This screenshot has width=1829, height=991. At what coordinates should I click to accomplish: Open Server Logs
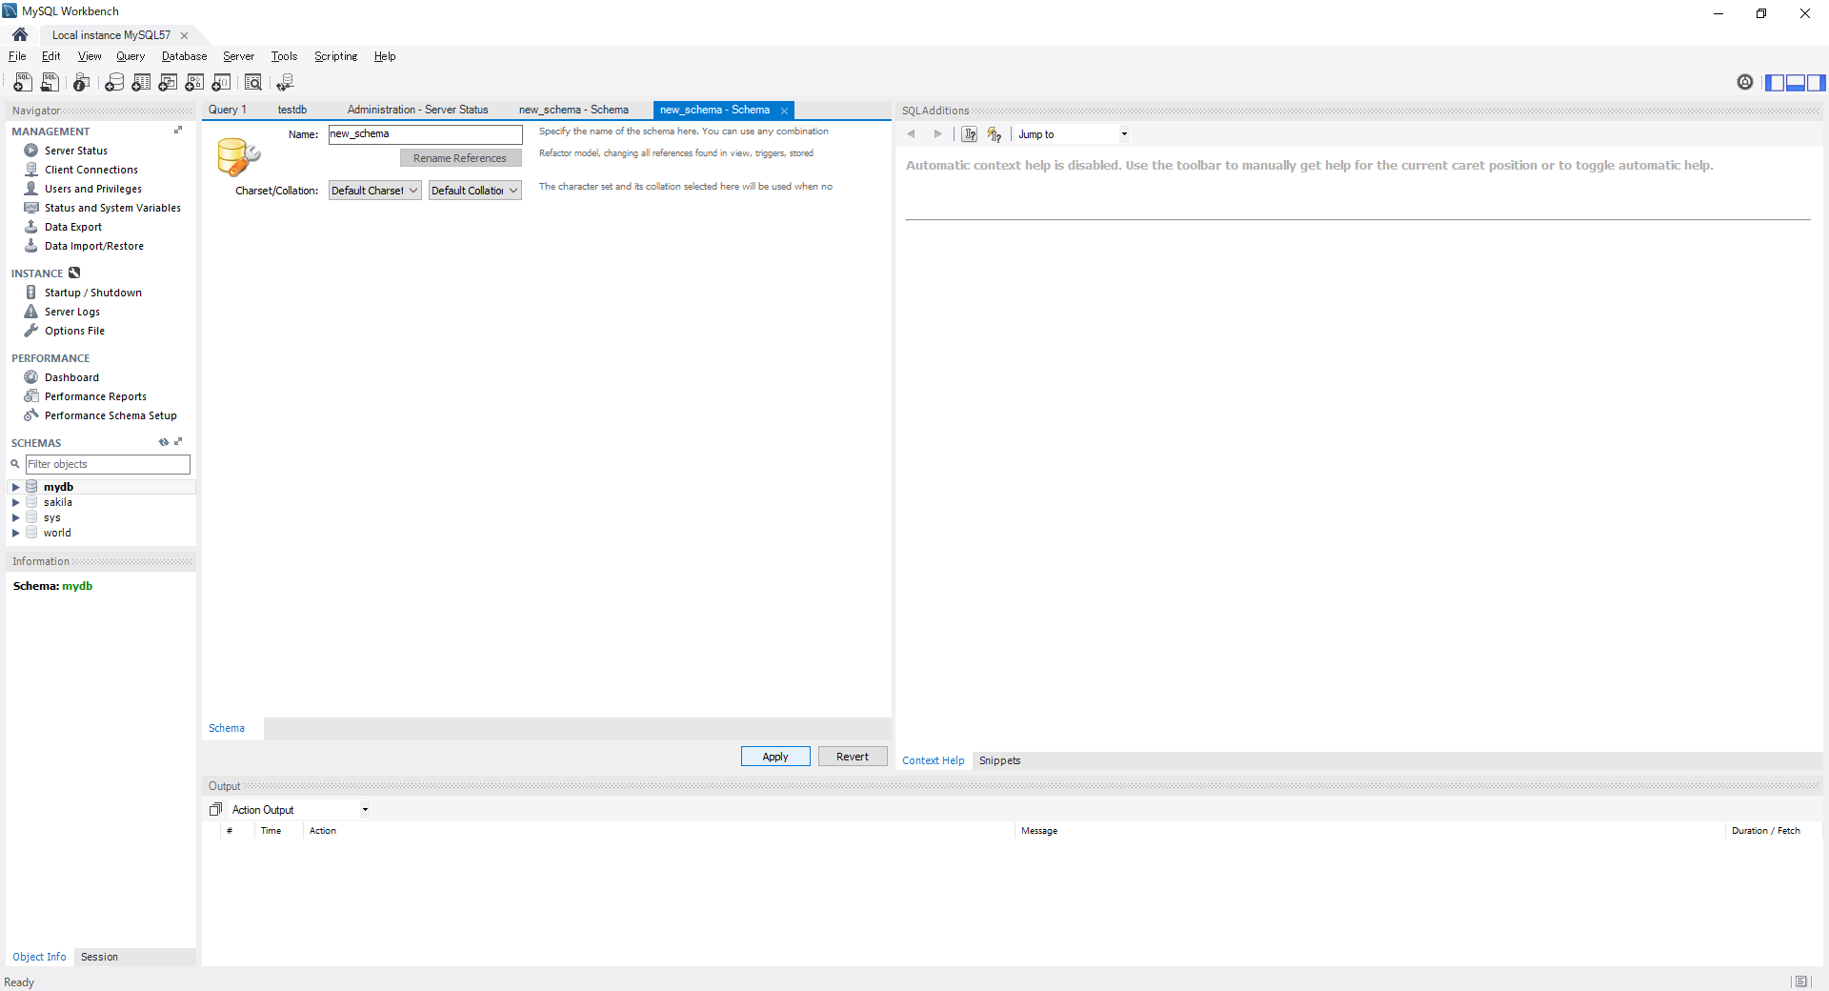click(71, 312)
